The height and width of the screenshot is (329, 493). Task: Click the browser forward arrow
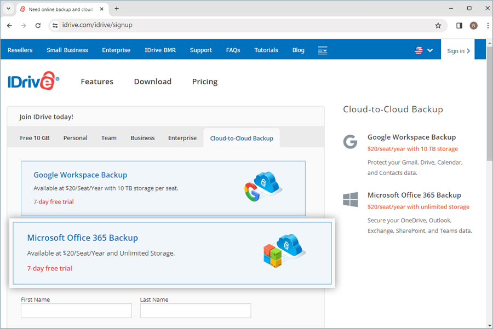(24, 25)
